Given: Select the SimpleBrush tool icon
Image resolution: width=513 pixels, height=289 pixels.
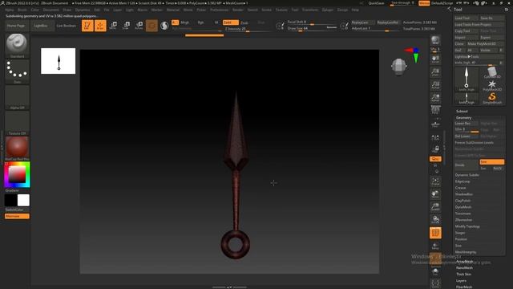Looking at the screenshot, I should 492,98.
